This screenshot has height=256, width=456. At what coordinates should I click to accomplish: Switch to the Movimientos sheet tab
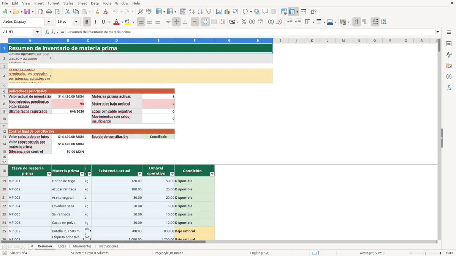[x=82, y=246]
